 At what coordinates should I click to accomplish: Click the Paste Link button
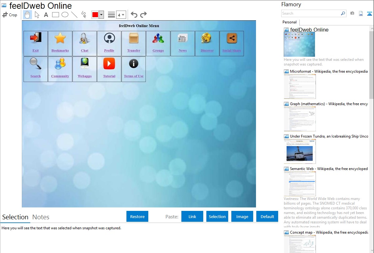[192, 217]
